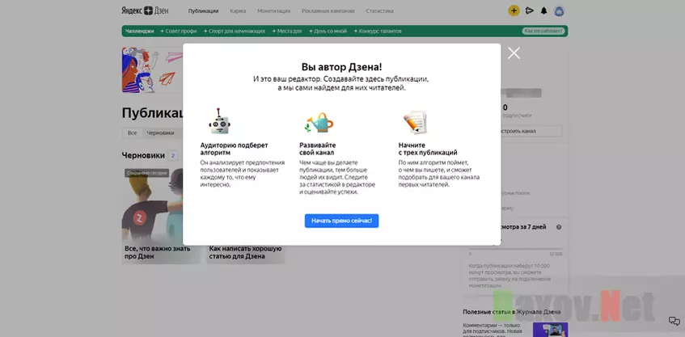Click the Как это работает? button
This screenshot has height=337, width=685.
pyautogui.click(x=543, y=31)
